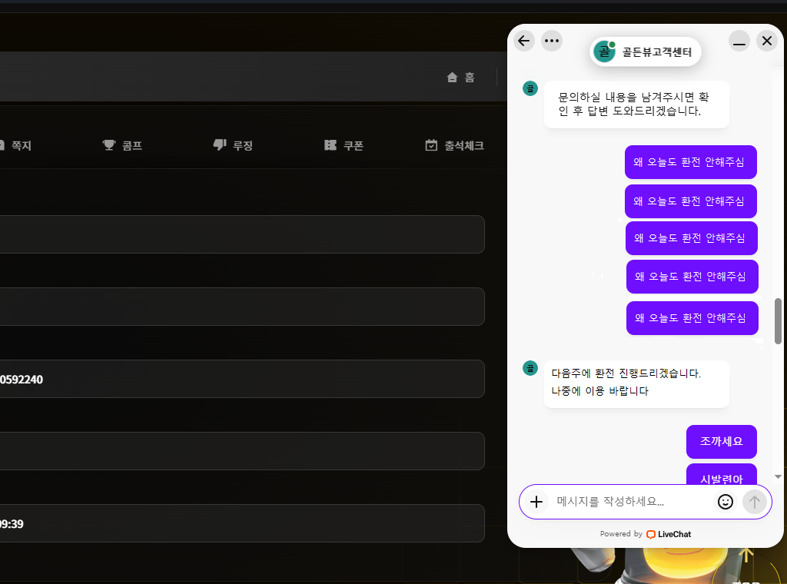
Task: Click the 조까세요 message bubble
Action: pyautogui.click(x=721, y=441)
